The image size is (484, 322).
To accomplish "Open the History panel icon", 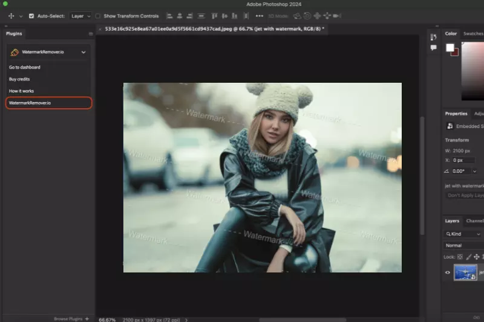I will click(433, 37).
